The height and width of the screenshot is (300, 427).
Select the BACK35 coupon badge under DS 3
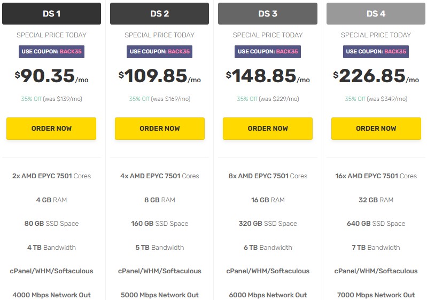(x=268, y=52)
